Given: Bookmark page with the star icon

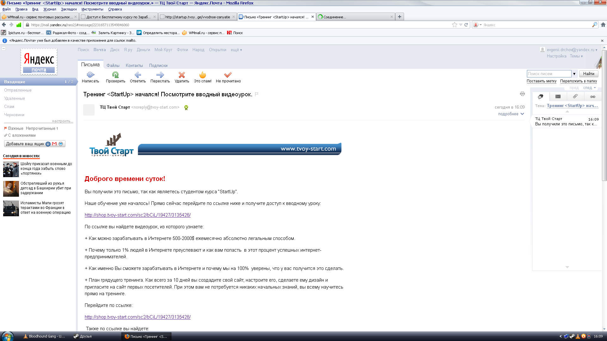Looking at the screenshot, I should pyautogui.click(x=455, y=25).
